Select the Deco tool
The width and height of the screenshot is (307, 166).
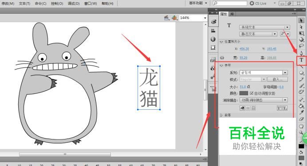[301, 92]
